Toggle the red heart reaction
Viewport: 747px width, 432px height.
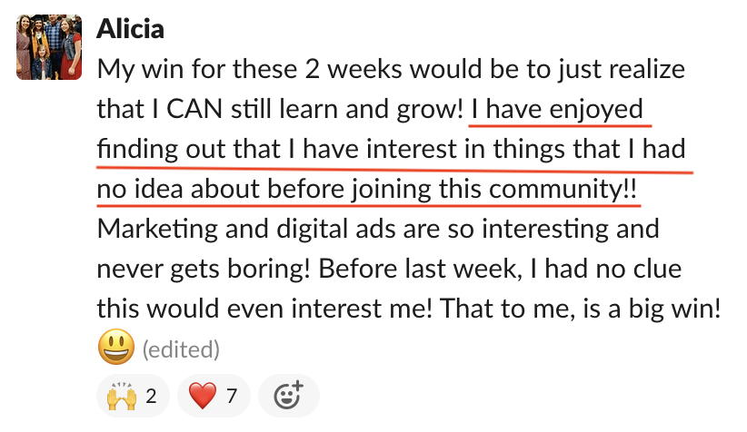click(x=212, y=396)
